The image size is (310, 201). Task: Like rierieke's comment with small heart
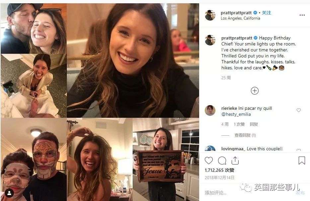tap(298, 110)
